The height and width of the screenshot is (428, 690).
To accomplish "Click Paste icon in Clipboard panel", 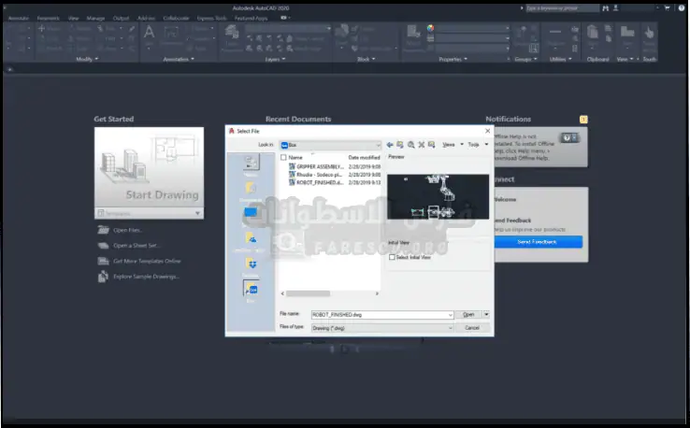I will coord(593,32).
